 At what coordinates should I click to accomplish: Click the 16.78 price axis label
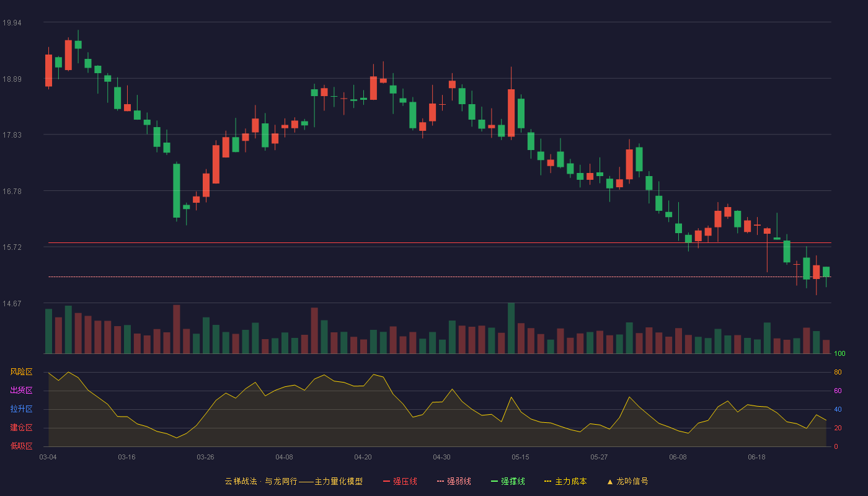point(12,192)
